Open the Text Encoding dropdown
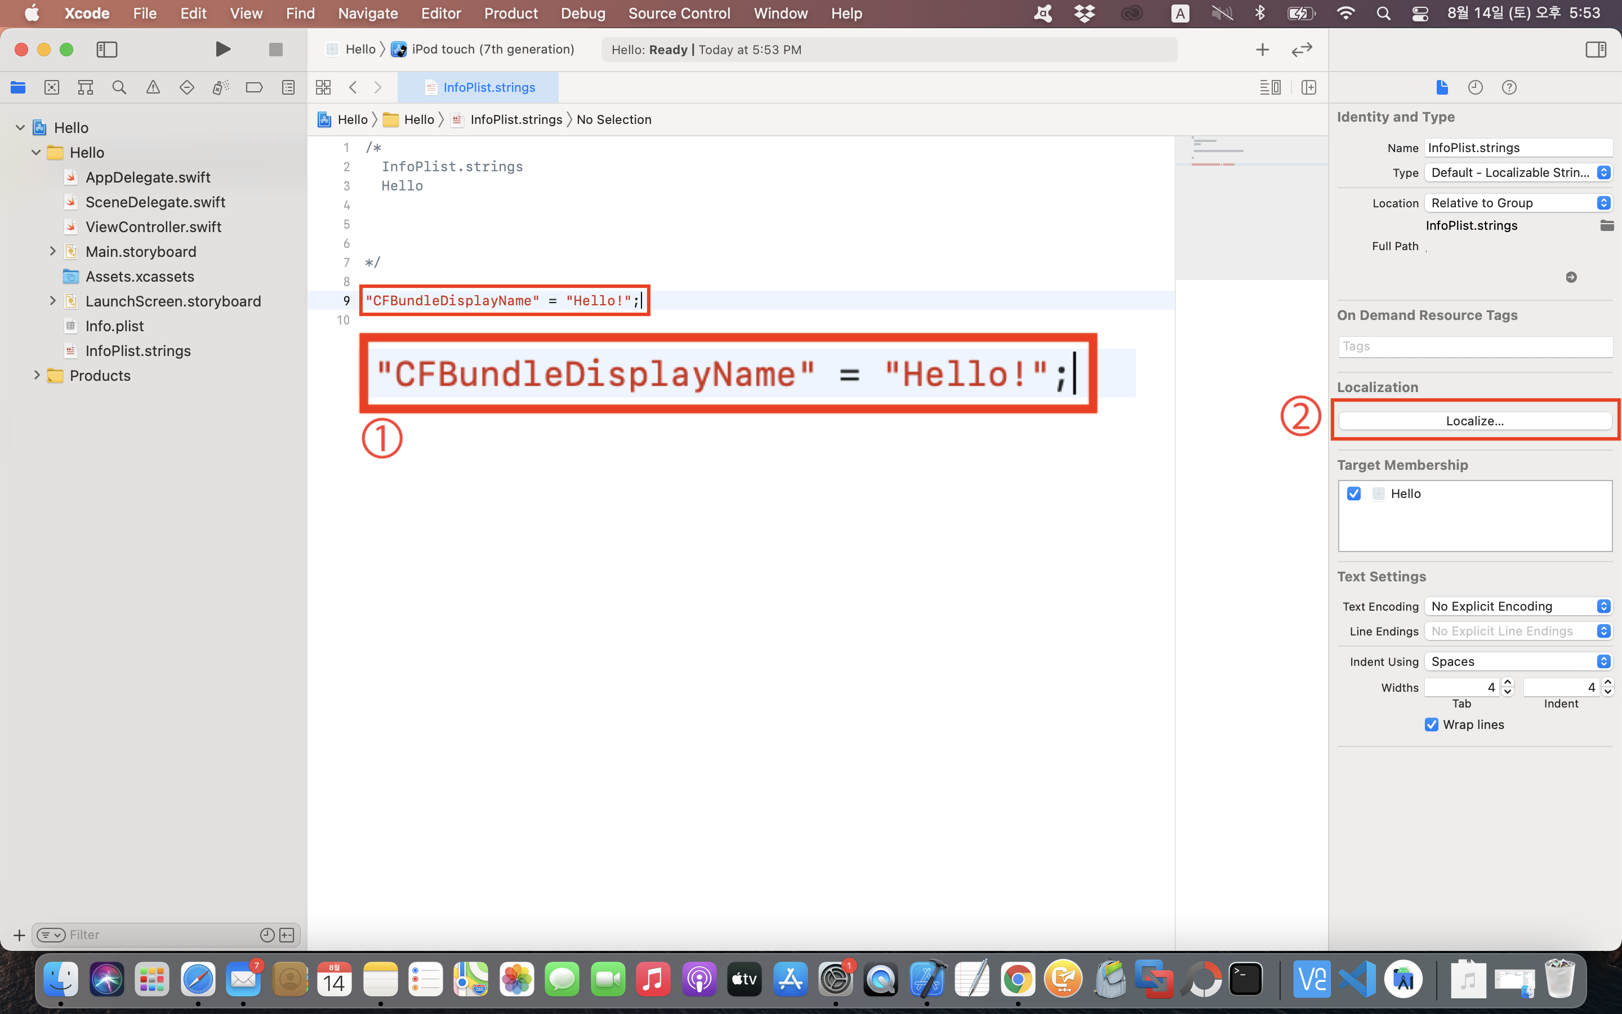Viewport: 1622px width, 1014px height. point(1518,606)
